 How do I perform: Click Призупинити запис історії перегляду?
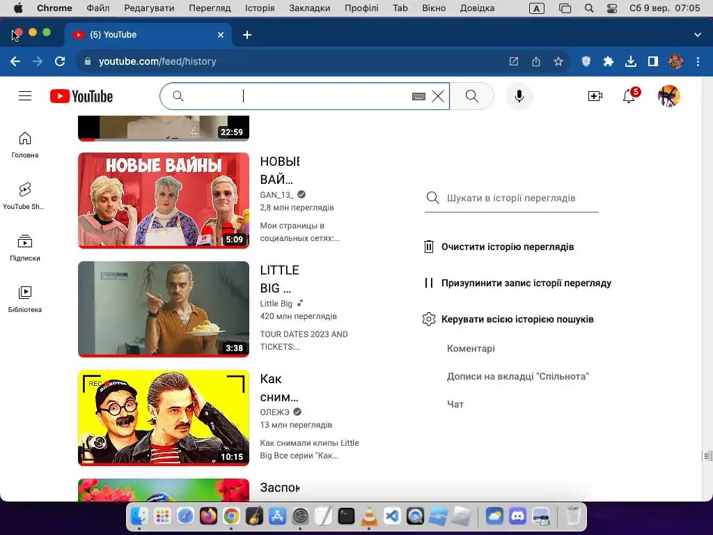(x=517, y=283)
